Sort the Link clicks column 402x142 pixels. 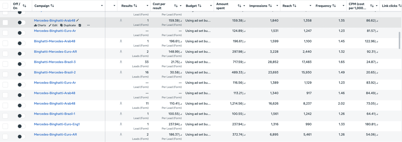point(400,6)
